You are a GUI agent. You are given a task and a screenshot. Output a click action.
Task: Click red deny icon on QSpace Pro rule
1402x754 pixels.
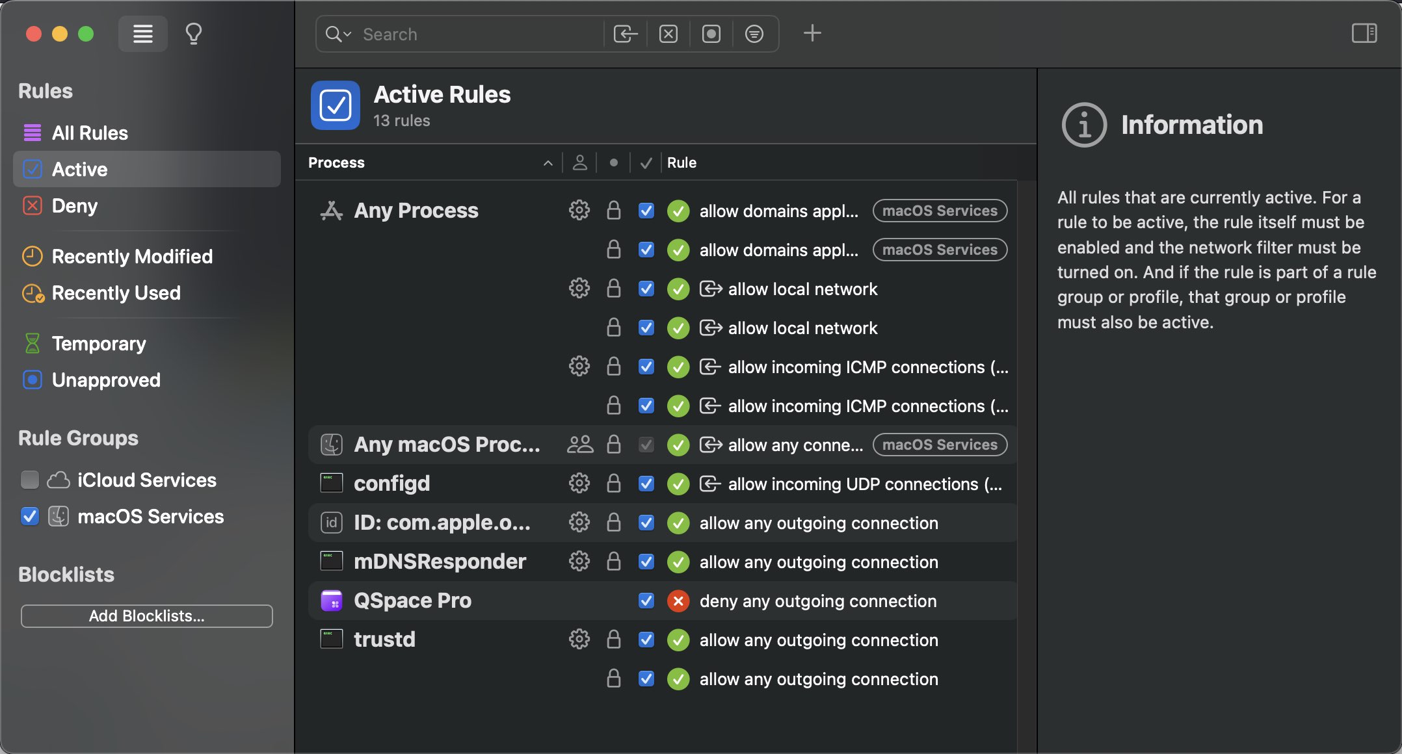[678, 601]
